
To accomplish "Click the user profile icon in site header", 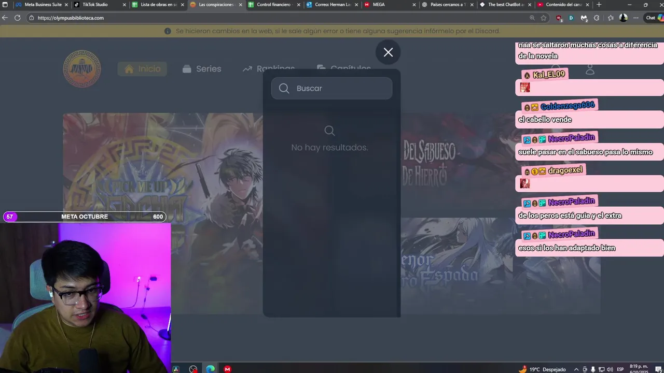I will click(x=590, y=69).
